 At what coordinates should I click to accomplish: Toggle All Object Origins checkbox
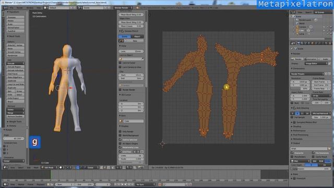tap(120, 144)
